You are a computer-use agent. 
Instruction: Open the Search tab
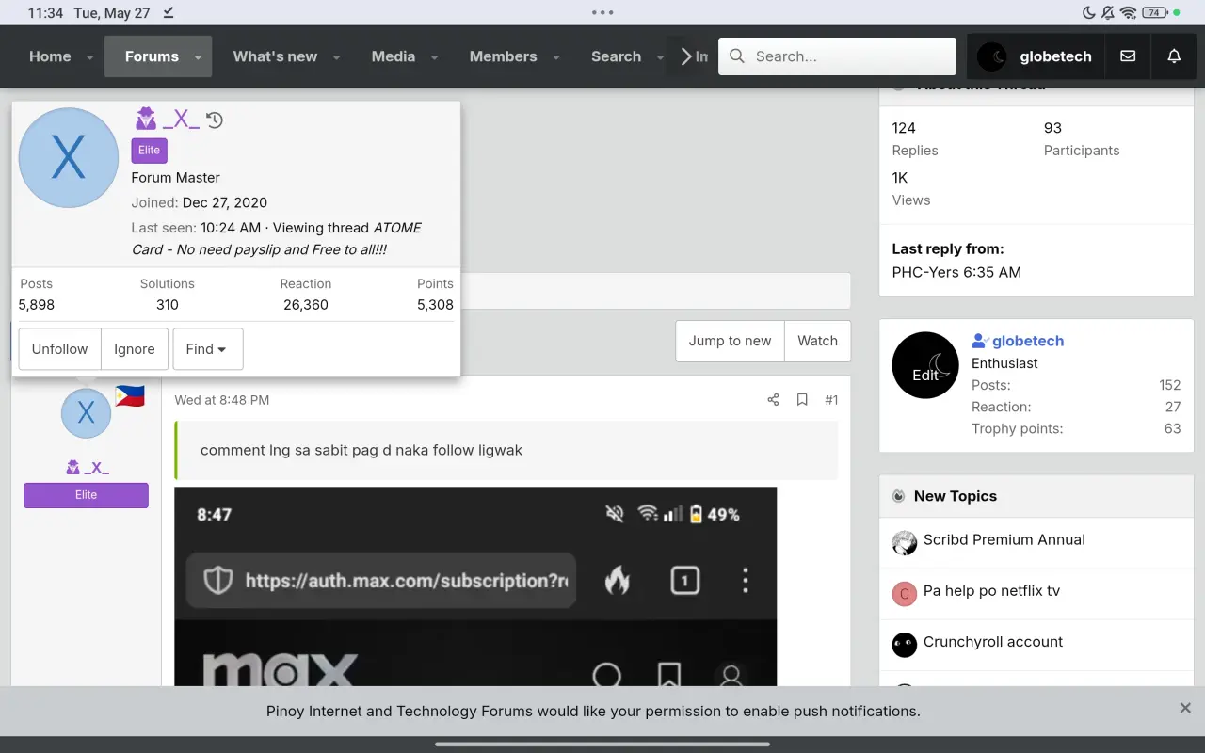[616, 56]
